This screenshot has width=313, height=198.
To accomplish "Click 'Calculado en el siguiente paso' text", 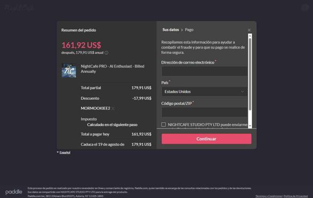I will click(x=112, y=125).
